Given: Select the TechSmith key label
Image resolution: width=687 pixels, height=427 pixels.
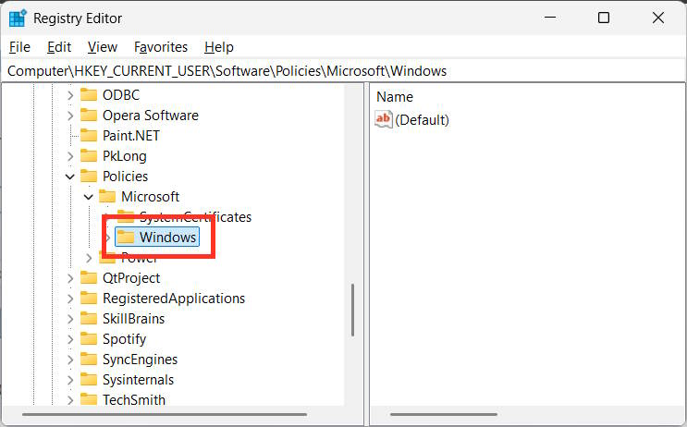Looking at the screenshot, I should point(134,400).
